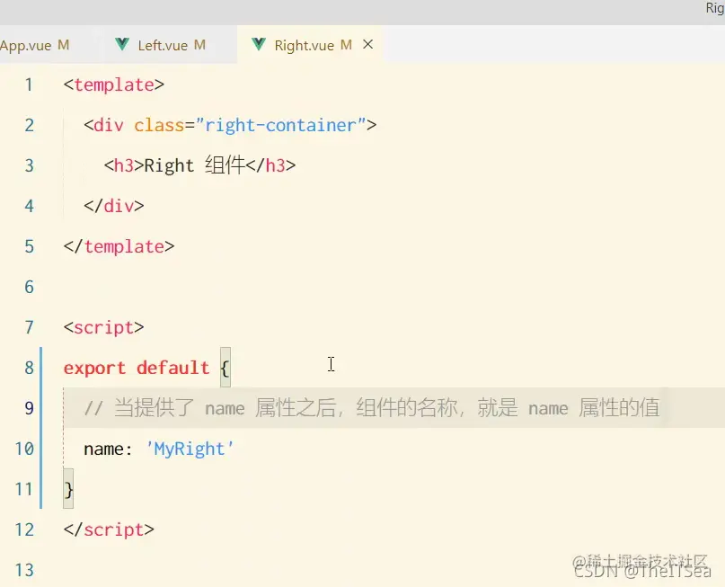
Task: Click line number 6 in gutter
Action: pyautogui.click(x=29, y=287)
